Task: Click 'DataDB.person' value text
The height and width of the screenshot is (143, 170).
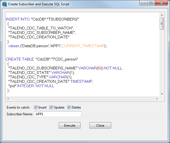Action: point(35,46)
